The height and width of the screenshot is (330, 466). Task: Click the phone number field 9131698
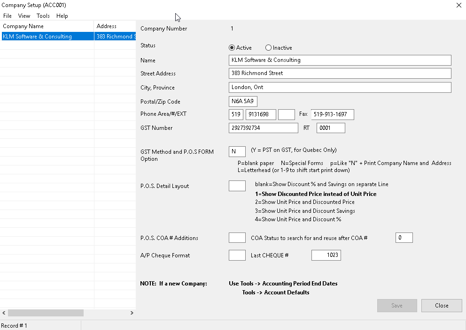point(261,114)
